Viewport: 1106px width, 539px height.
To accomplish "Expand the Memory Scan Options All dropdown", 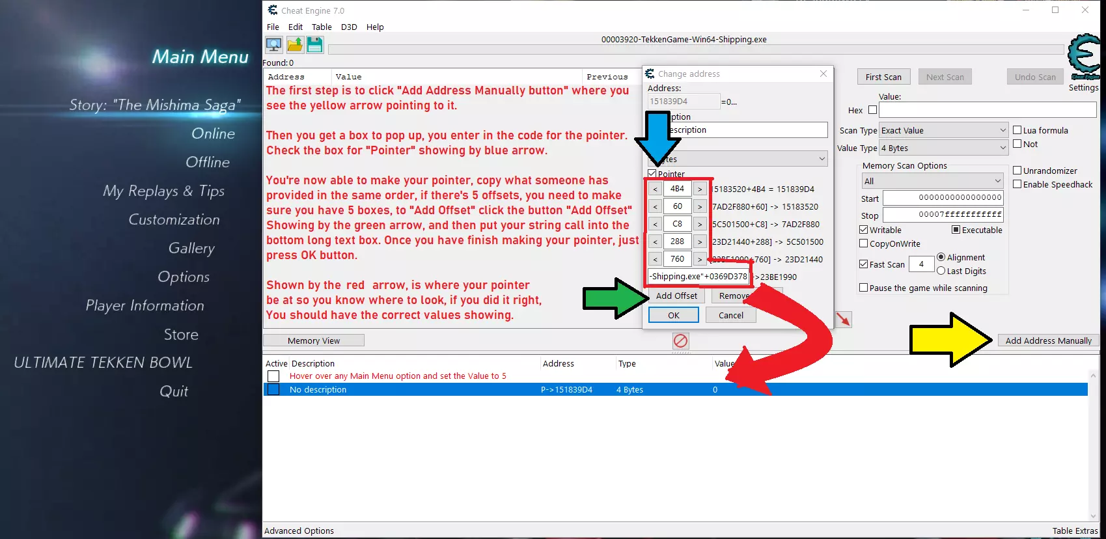I will [933, 181].
